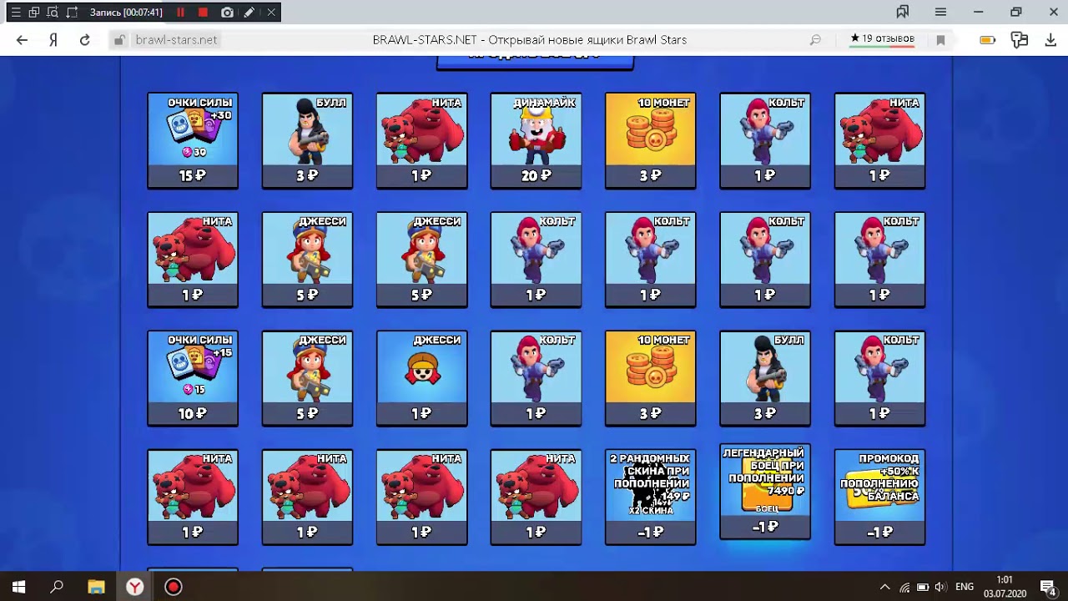The width and height of the screenshot is (1068, 601).
Task: Open the Windows Start menu
Action: (18, 587)
